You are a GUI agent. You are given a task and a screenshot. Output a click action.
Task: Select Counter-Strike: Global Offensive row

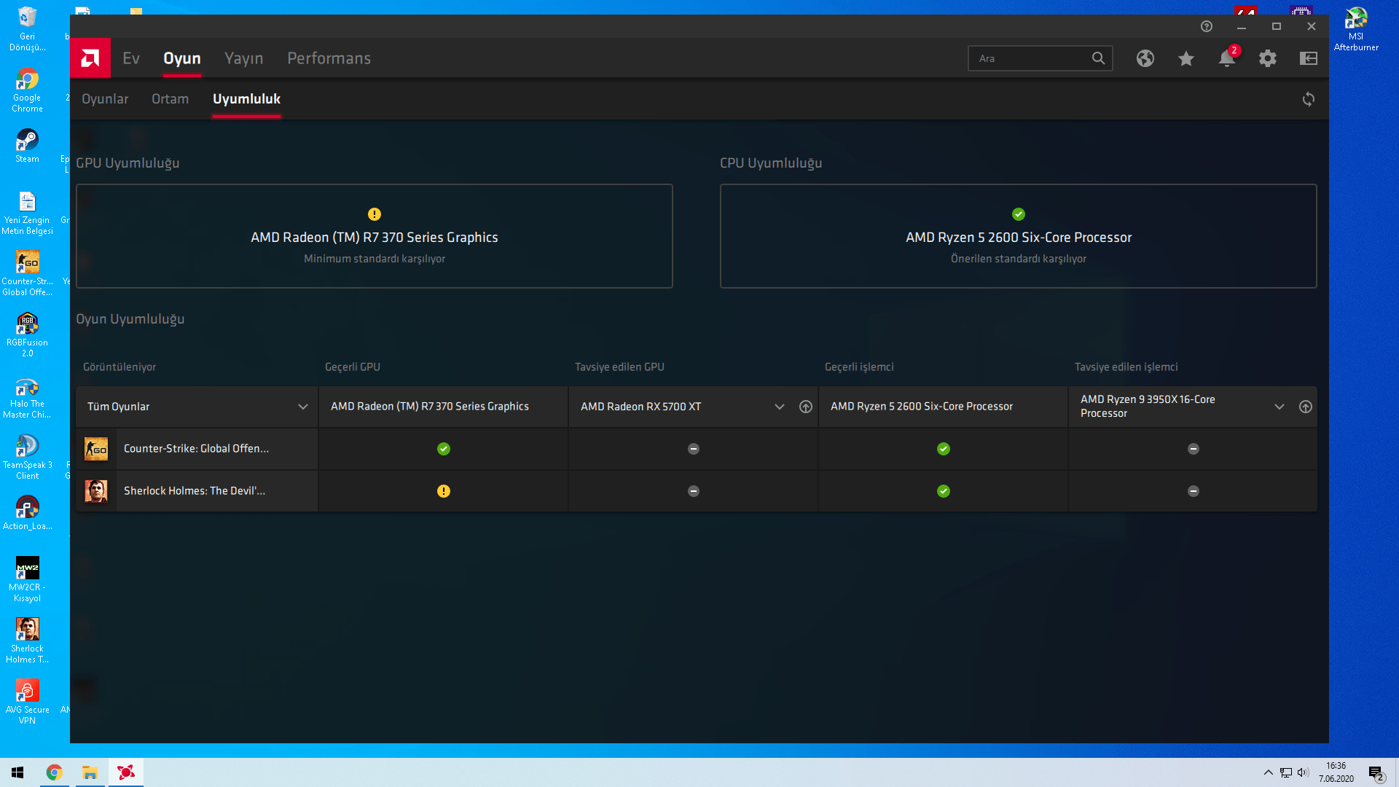(196, 449)
